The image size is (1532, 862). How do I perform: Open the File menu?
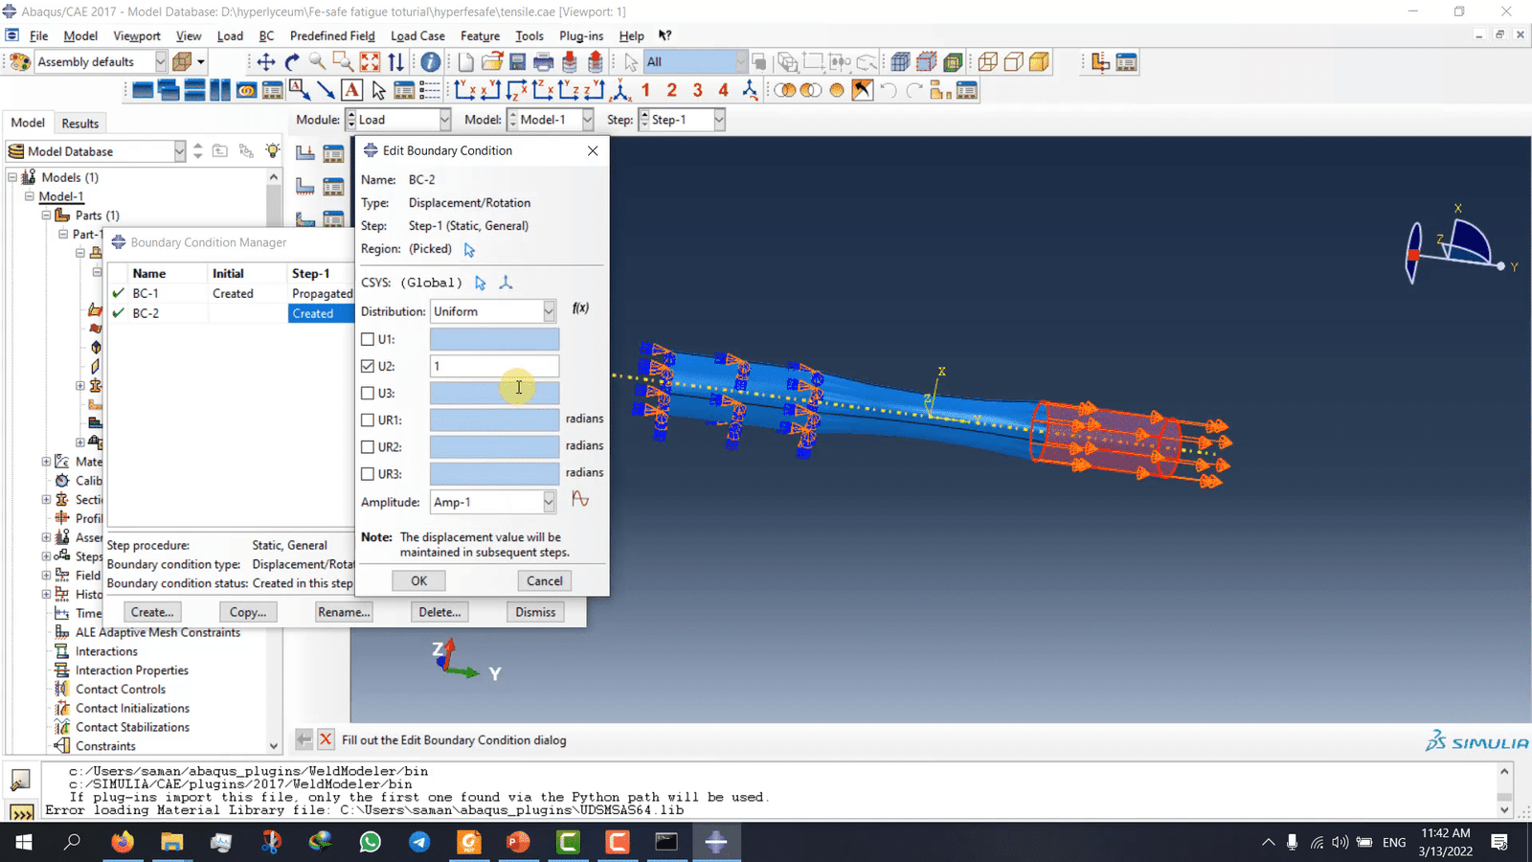click(38, 35)
